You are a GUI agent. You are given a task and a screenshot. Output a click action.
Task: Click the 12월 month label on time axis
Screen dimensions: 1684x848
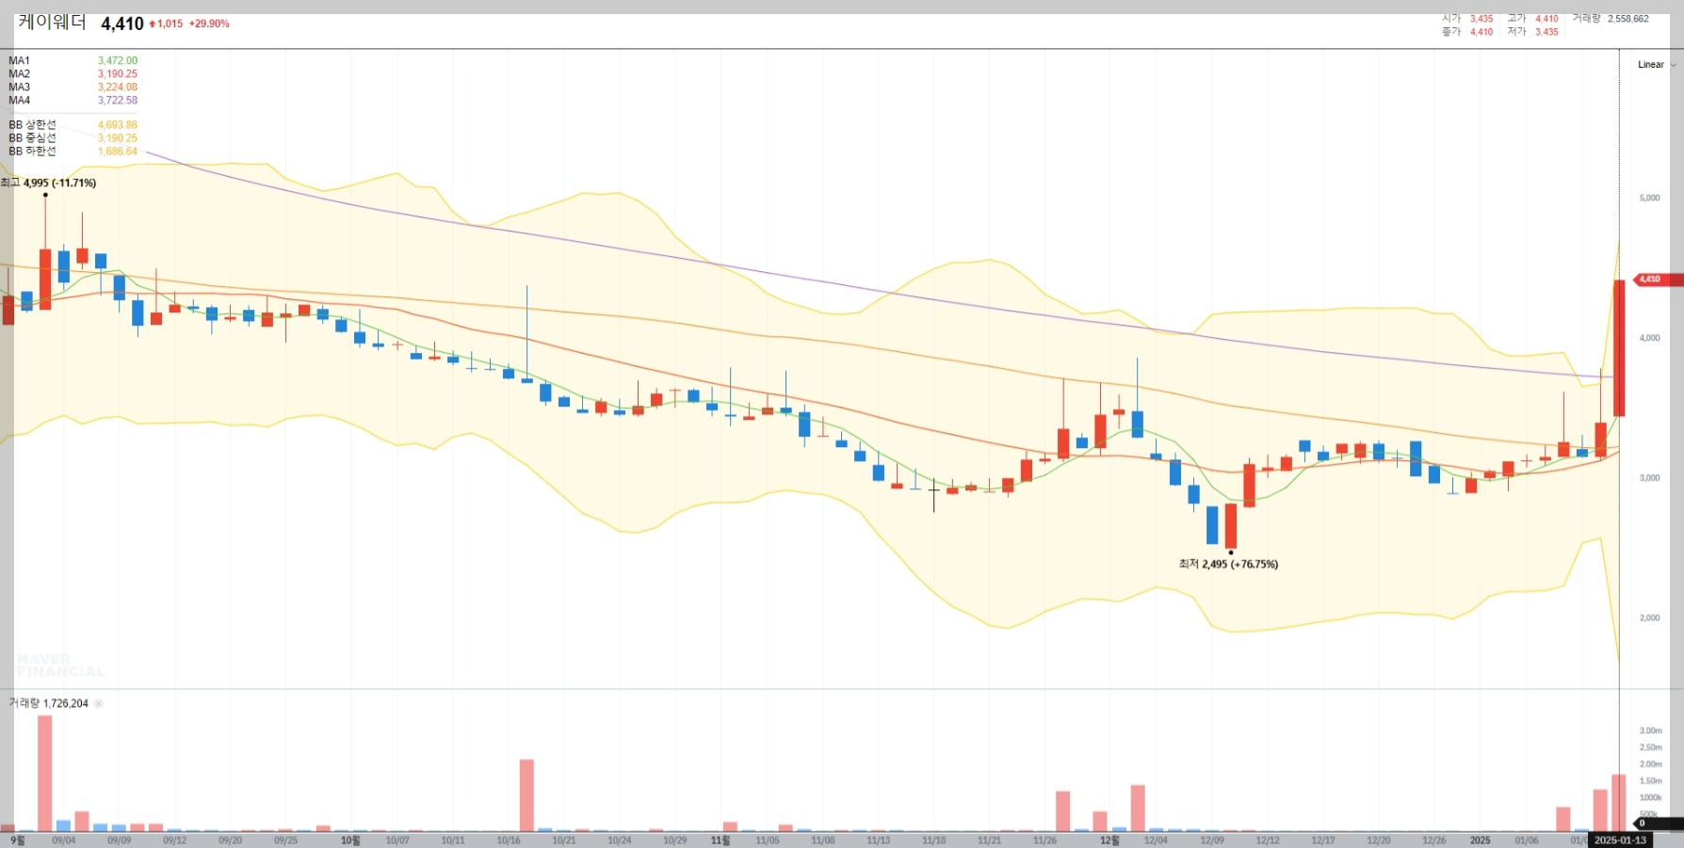point(1109,840)
